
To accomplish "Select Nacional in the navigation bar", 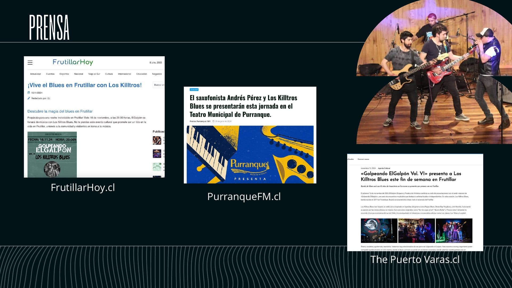I will click(x=79, y=74).
